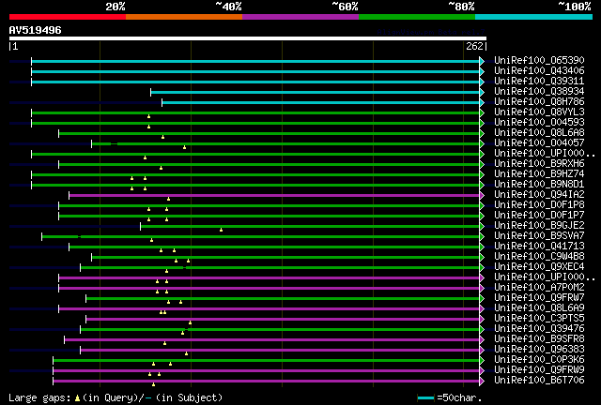Click the cyan alignment bar for Q65390

(255, 61)
